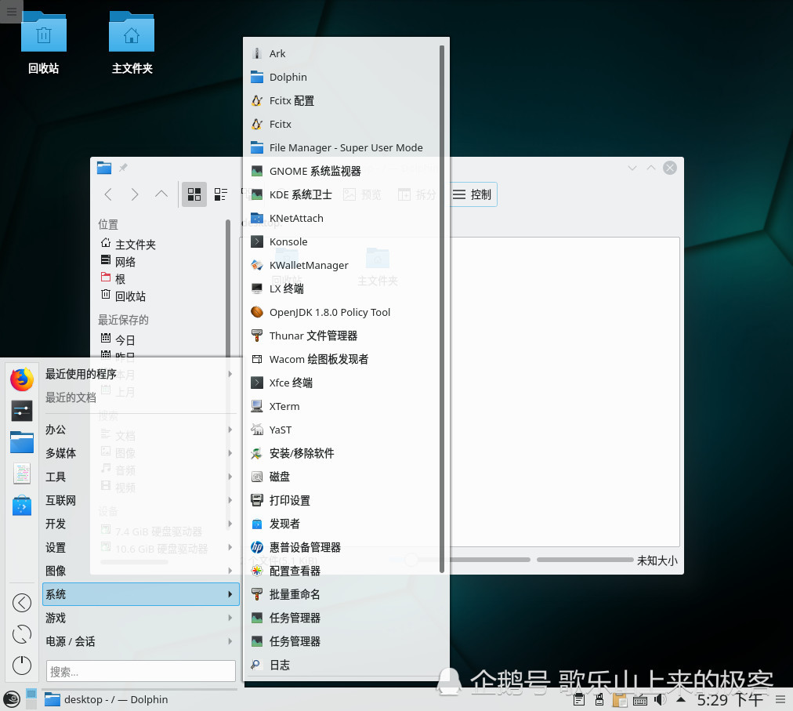This screenshot has width=793, height=711.
Task: Go up one folder in Dolphin
Action: pos(161,194)
